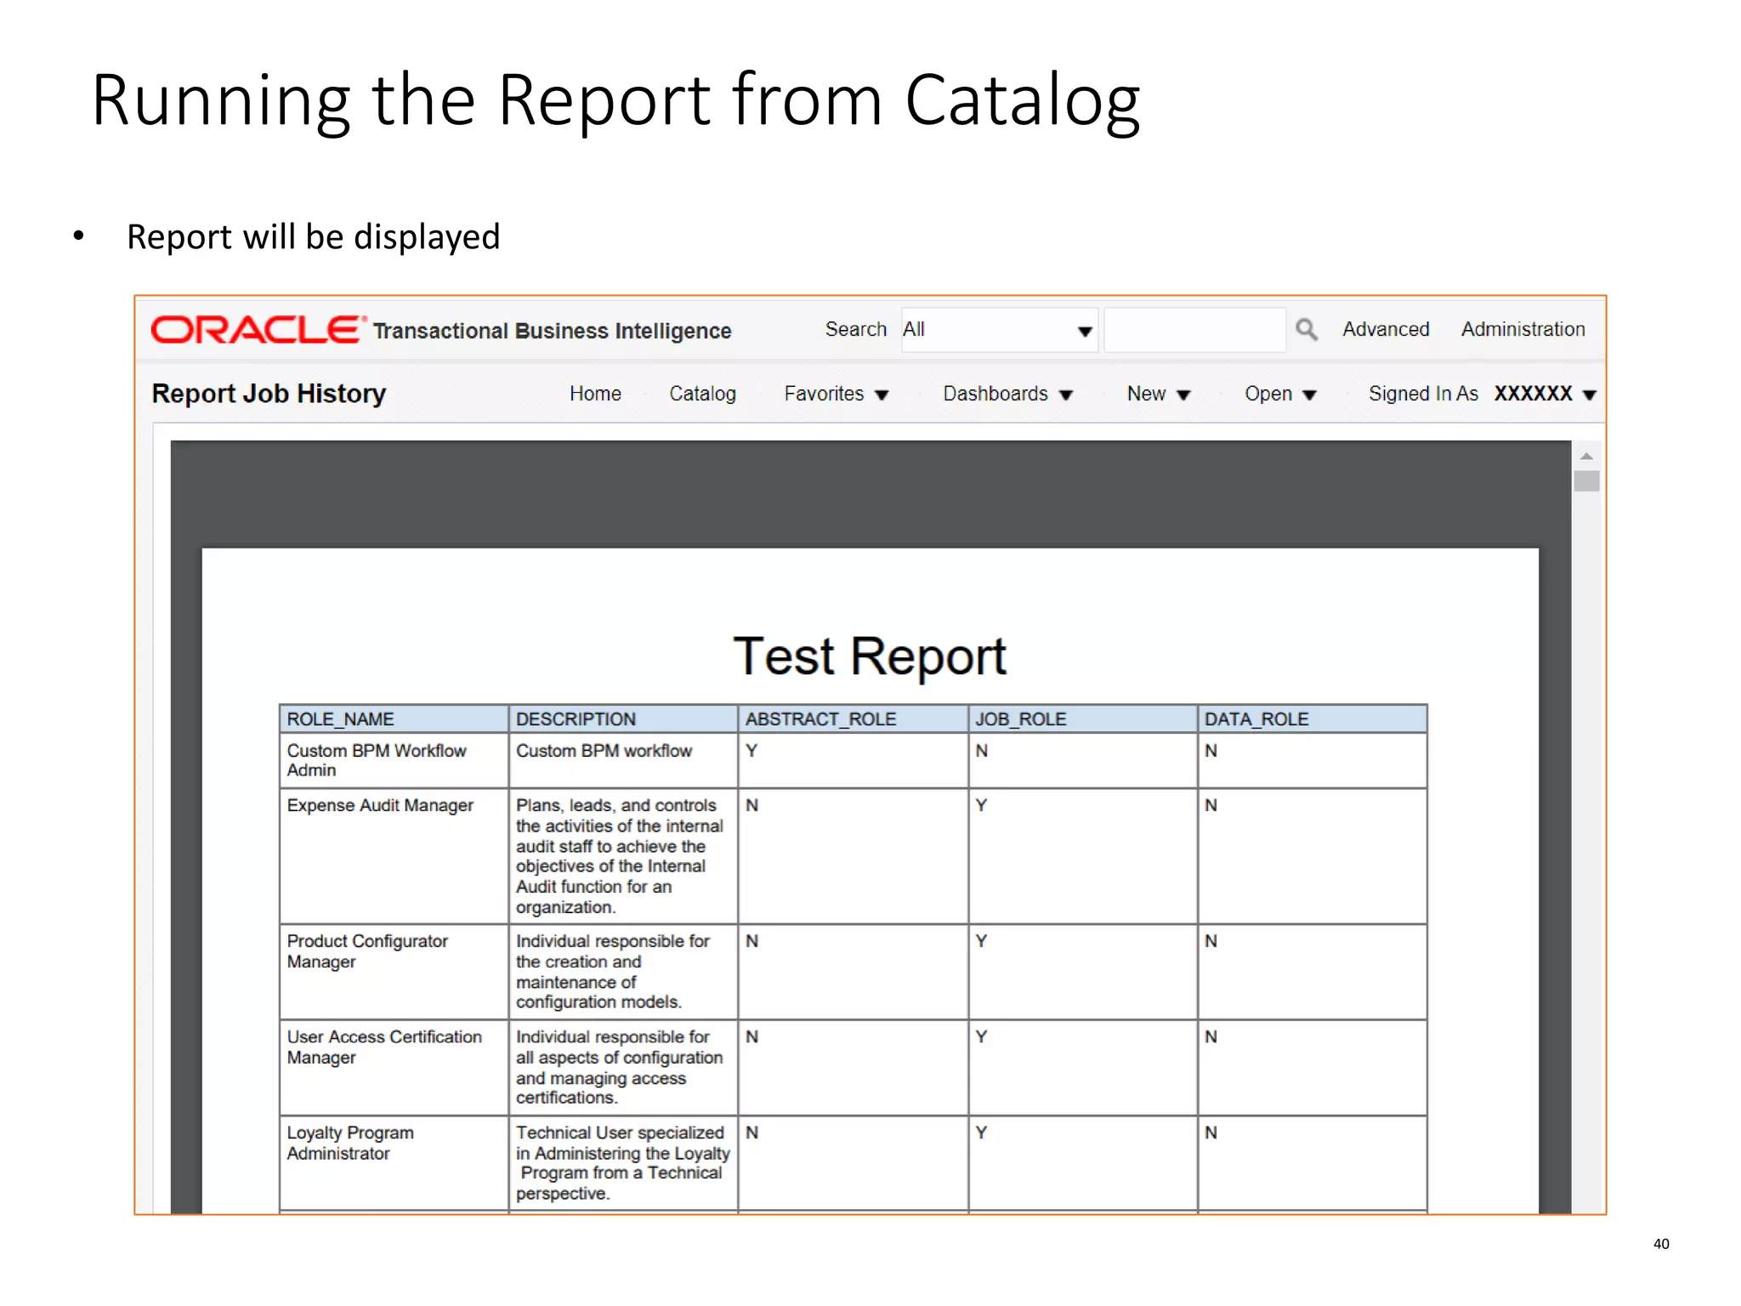Expand the Dashboards menu

pyautogui.click(x=1007, y=394)
